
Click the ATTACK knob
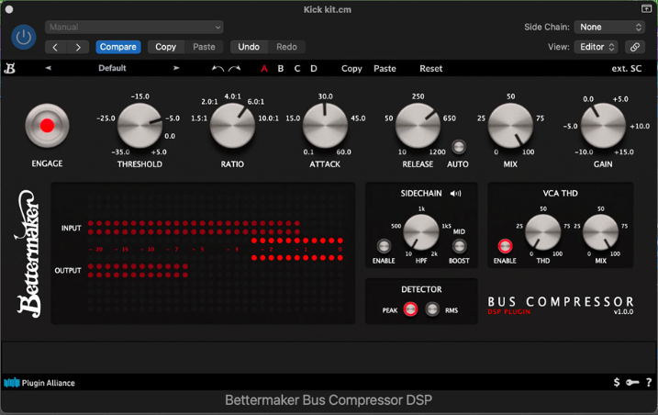pos(325,125)
